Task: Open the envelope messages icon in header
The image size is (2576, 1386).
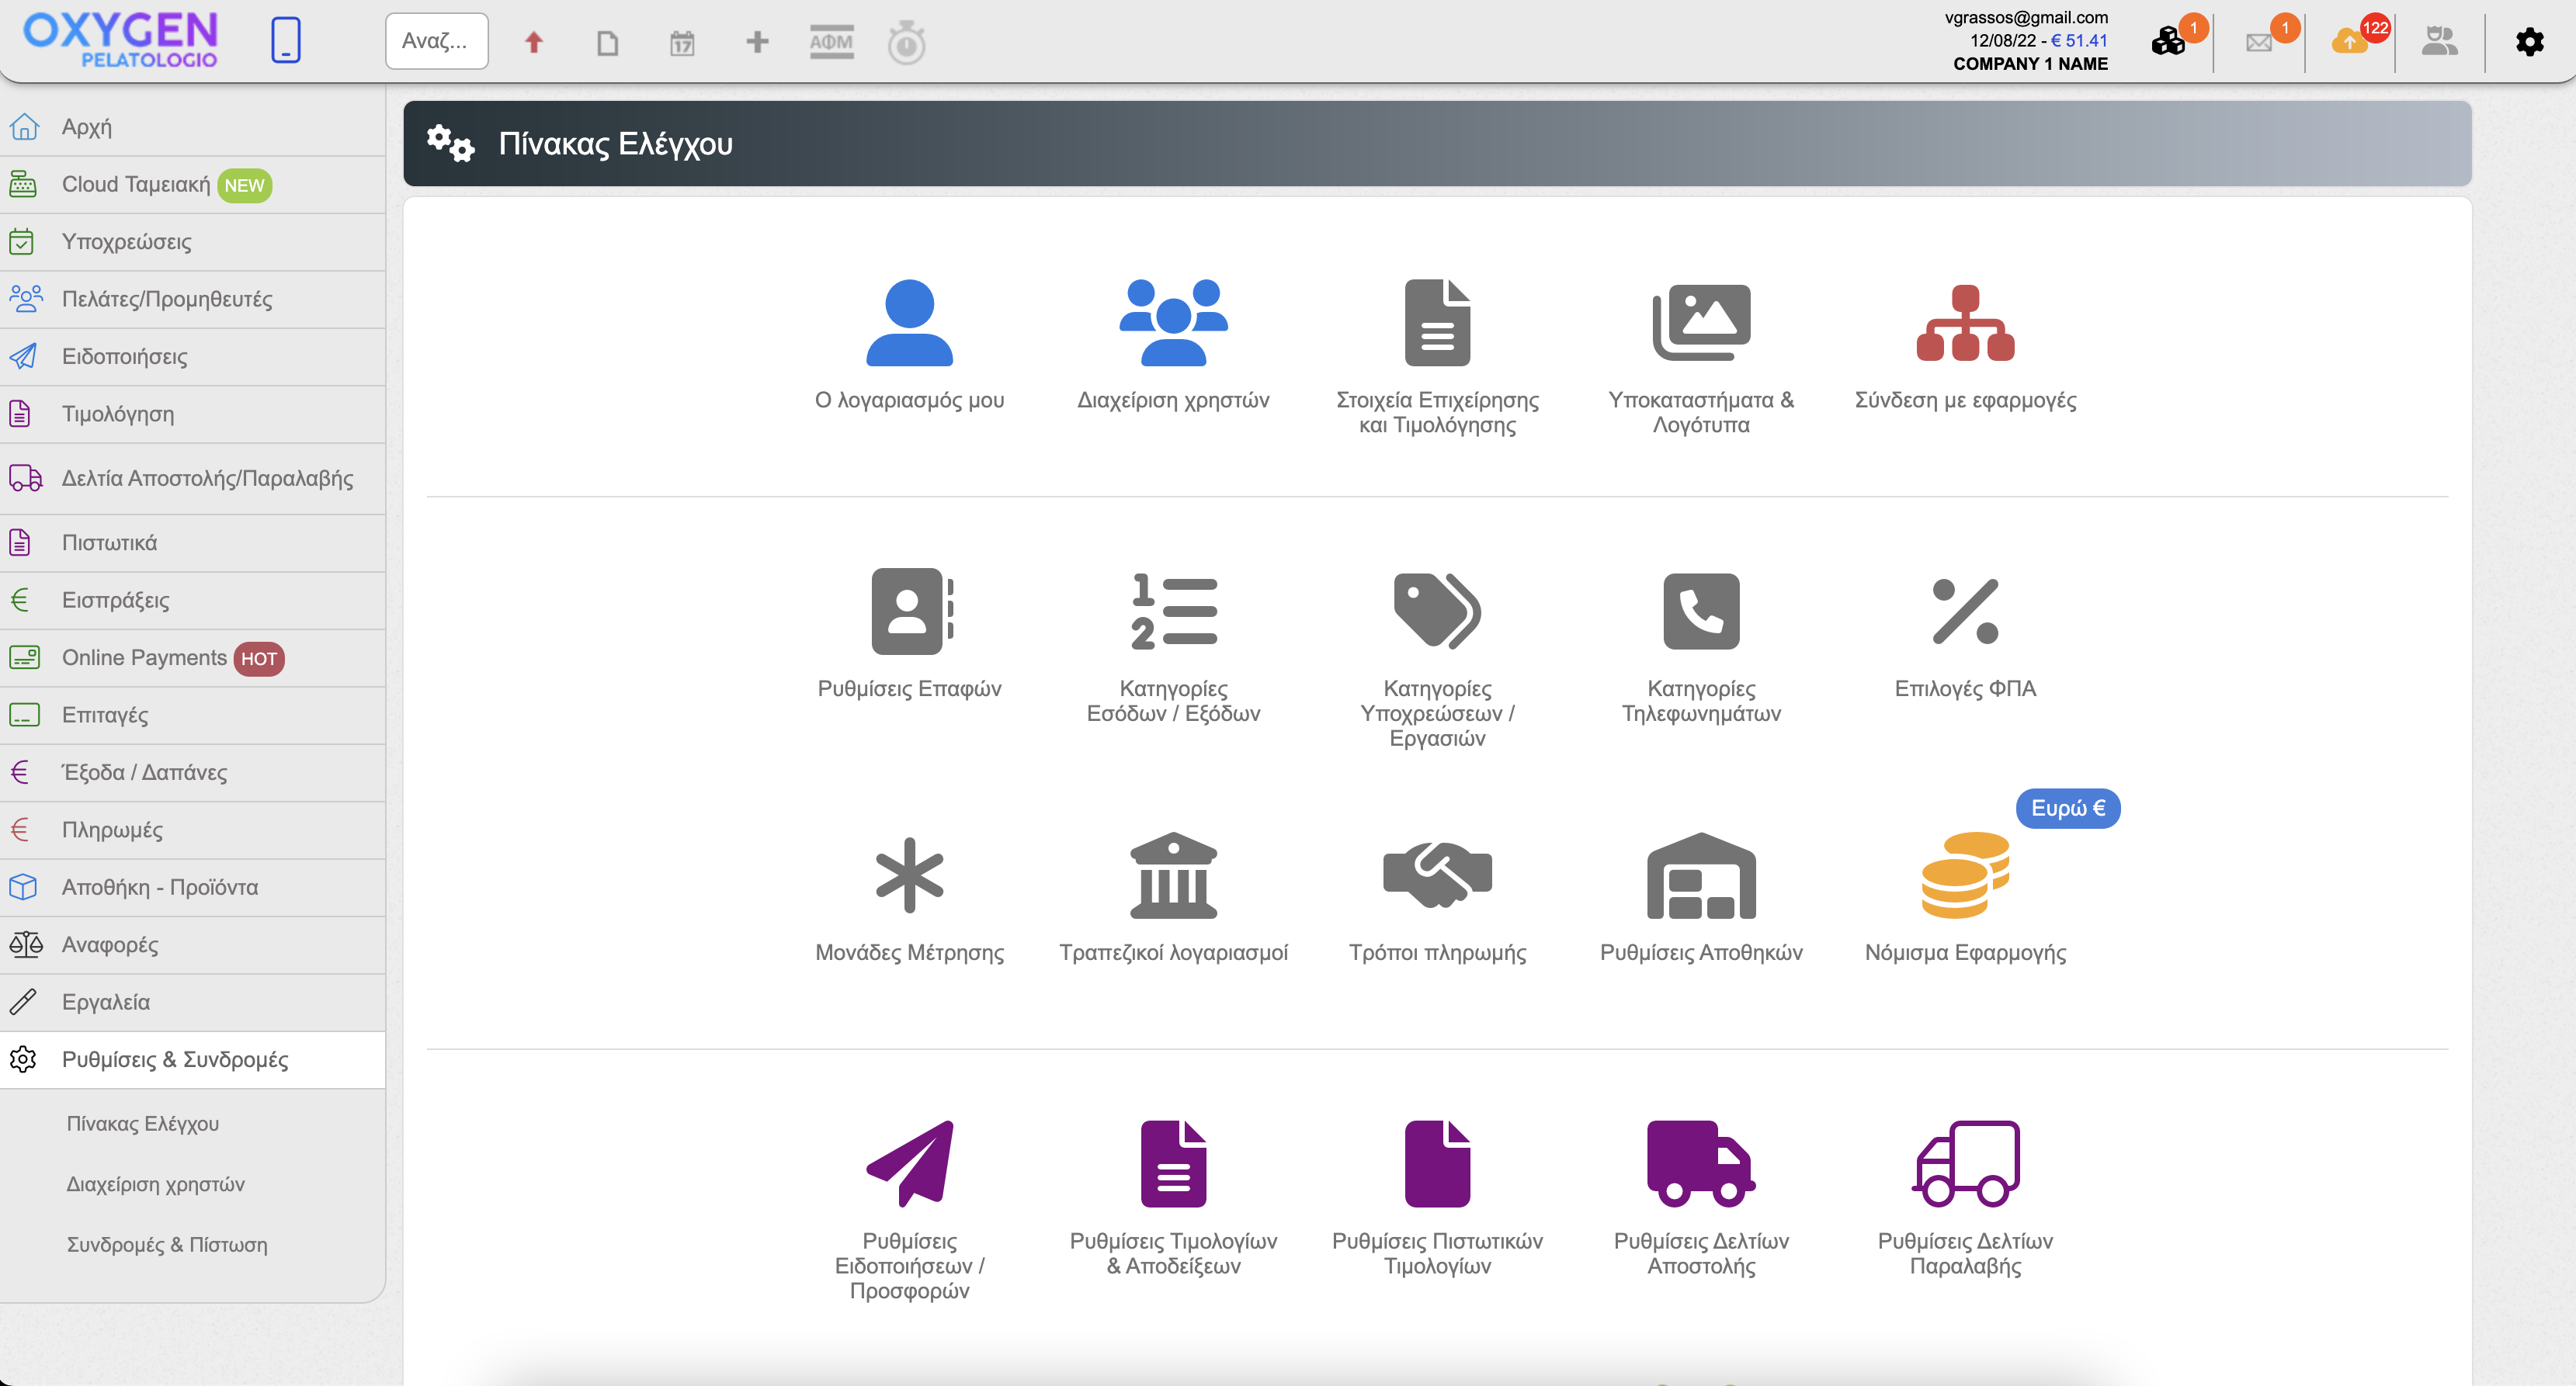Action: [2258, 43]
